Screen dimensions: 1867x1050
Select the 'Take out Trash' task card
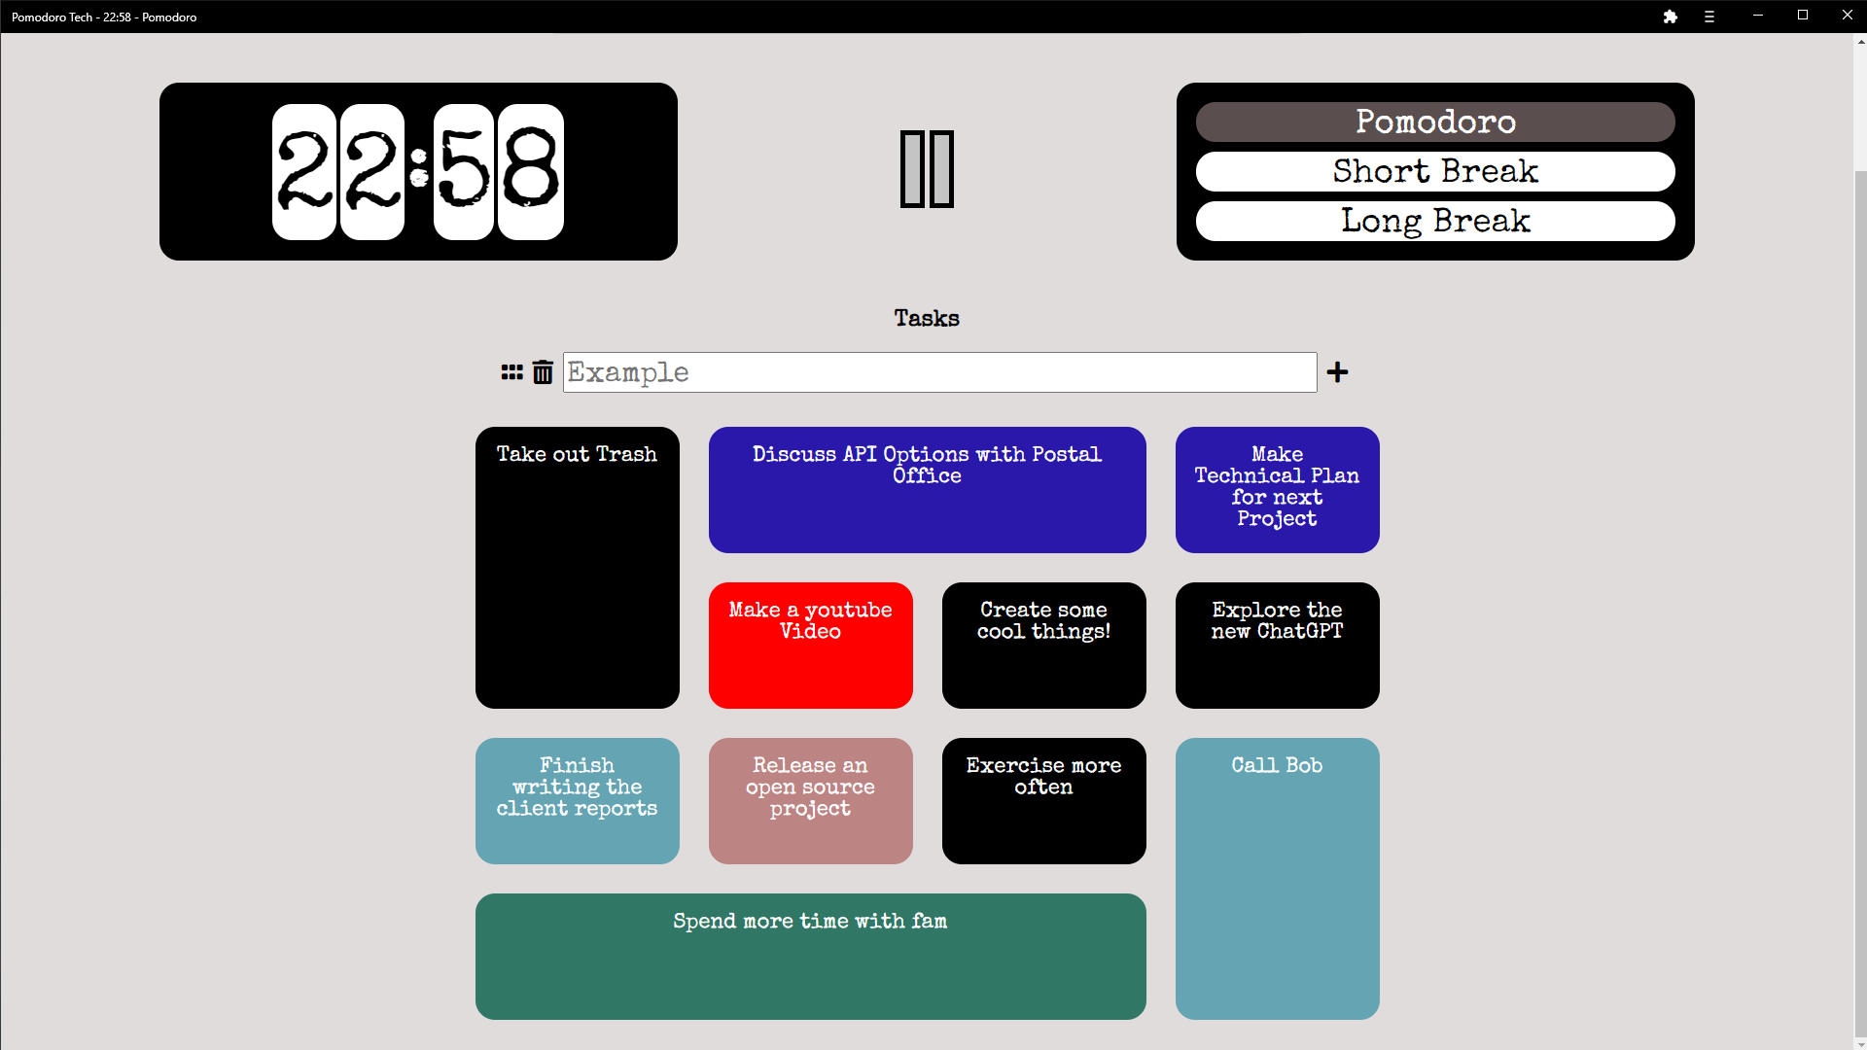577,567
